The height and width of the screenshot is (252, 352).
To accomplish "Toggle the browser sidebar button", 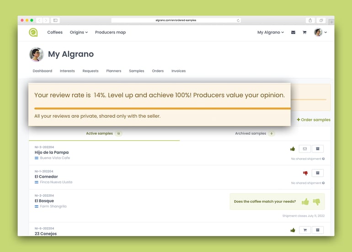I will (x=55, y=20).
